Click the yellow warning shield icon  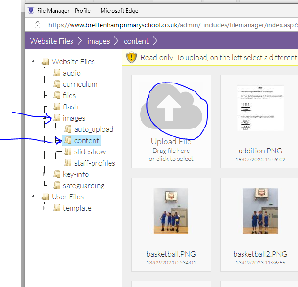pyautogui.click(x=132, y=57)
